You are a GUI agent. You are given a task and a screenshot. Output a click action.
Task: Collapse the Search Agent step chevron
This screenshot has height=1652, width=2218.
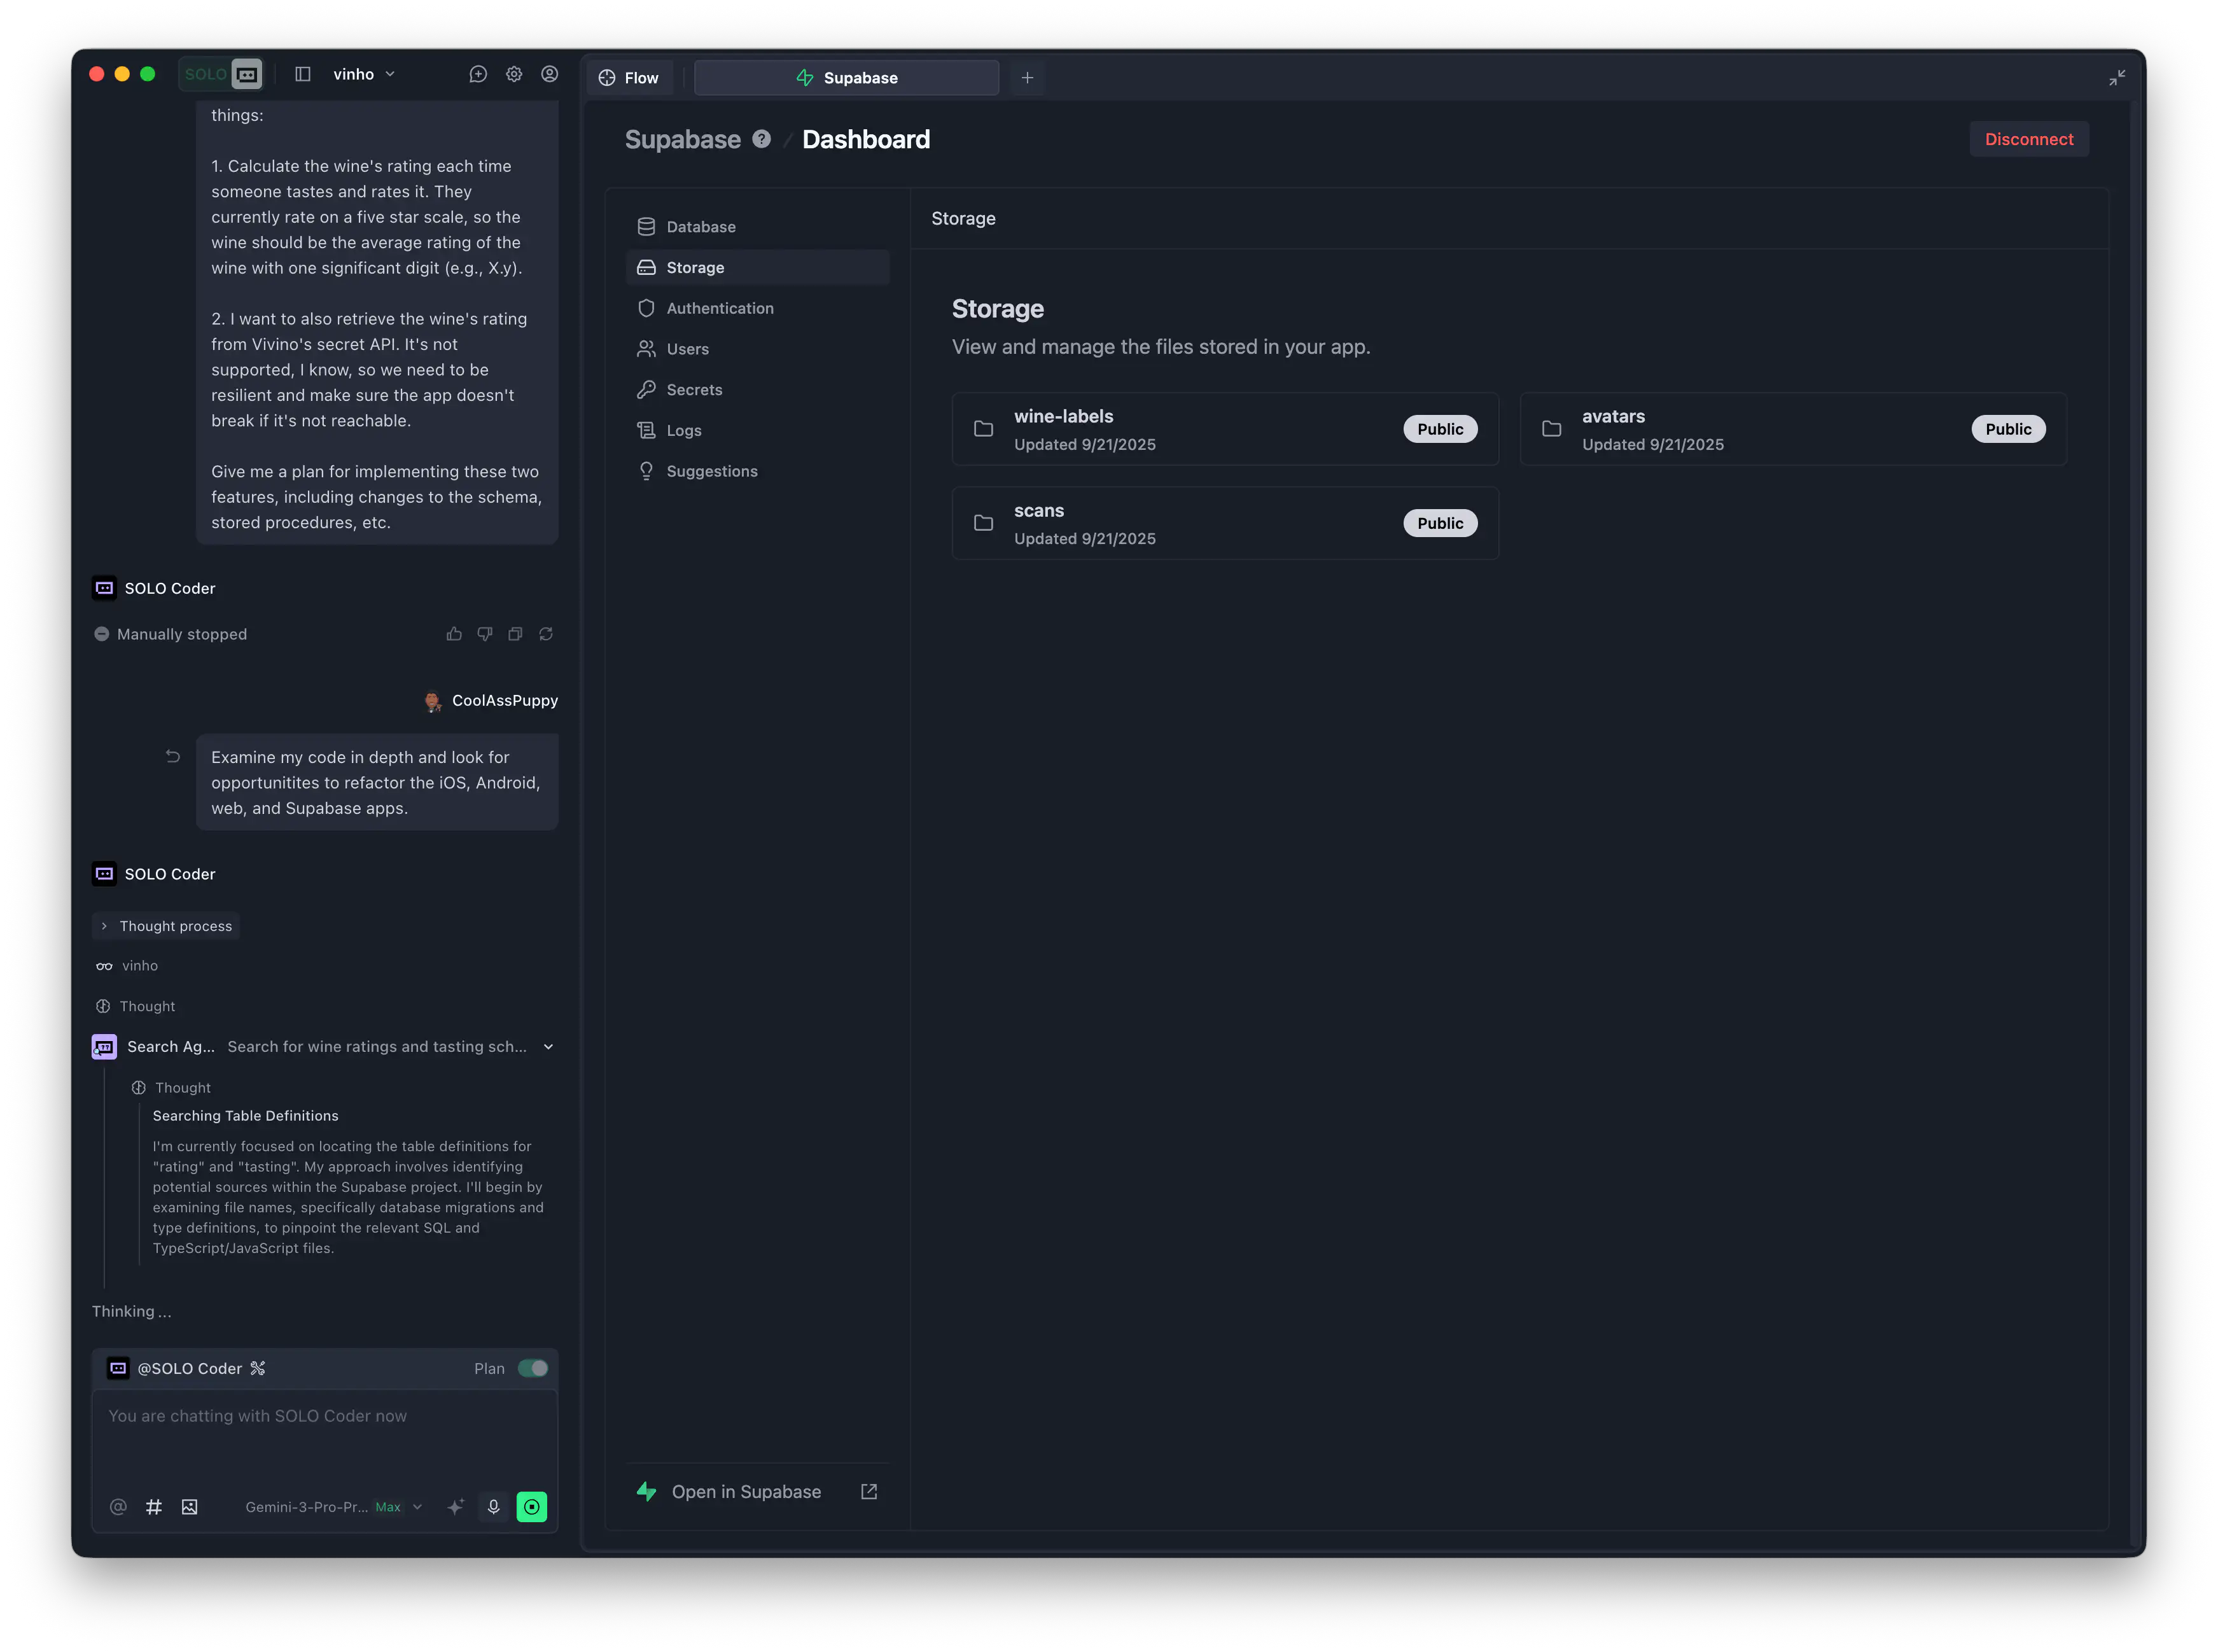(548, 1047)
